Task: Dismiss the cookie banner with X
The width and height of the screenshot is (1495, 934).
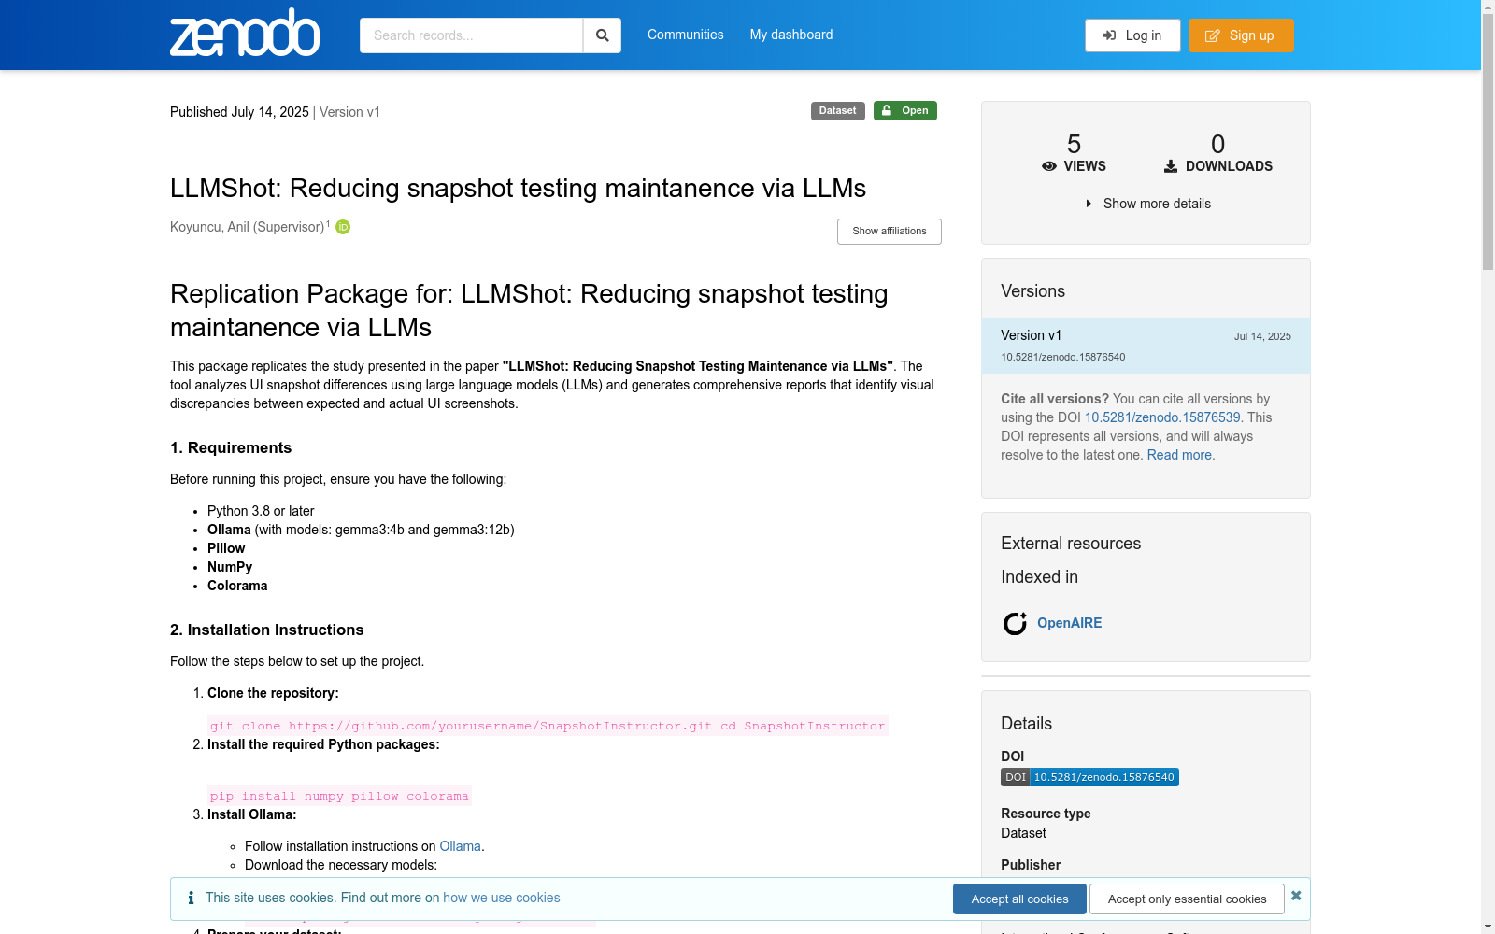Action: pos(1296,896)
